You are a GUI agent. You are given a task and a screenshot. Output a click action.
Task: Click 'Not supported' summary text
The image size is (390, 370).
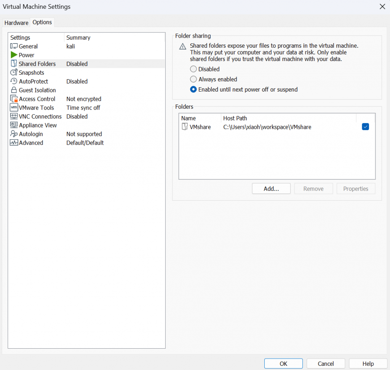[x=84, y=134]
